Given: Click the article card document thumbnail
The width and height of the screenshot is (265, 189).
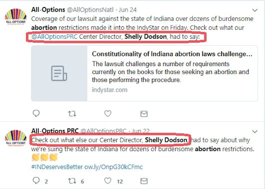Looking at the screenshot, I should (59, 73).
